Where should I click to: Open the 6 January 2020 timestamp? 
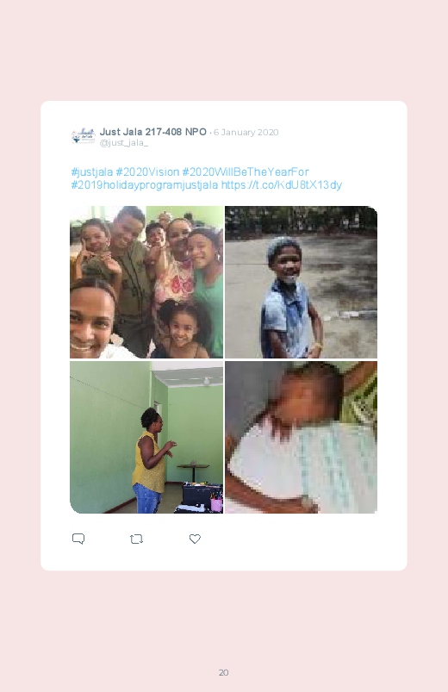point(246,133)
